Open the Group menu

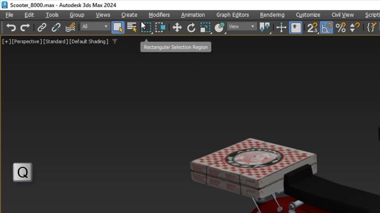coord(77,15)
